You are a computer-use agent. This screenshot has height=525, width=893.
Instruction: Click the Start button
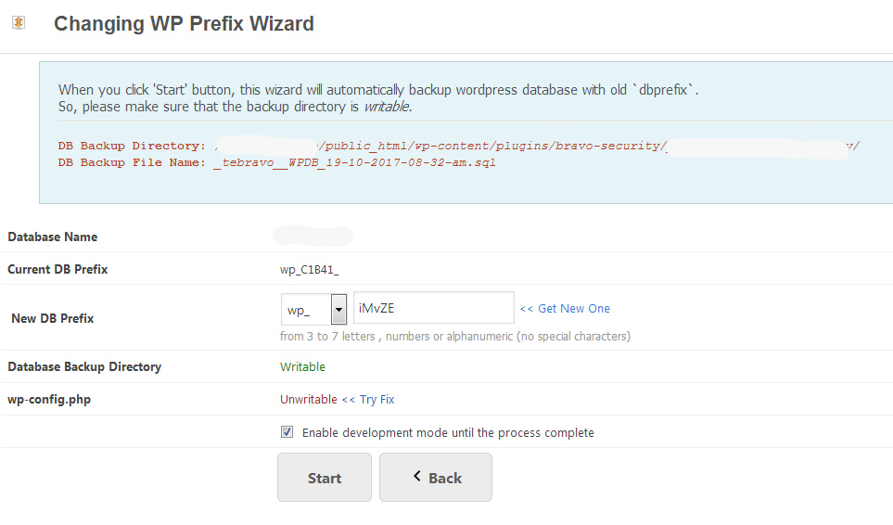[x=325, y=477]
